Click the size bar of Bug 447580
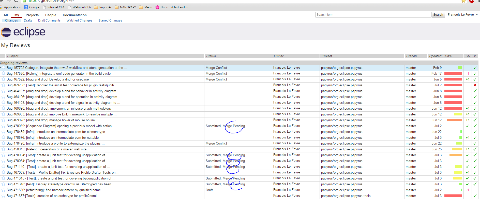The height and width of the screenshot is (200, 480). coord(453,73)
